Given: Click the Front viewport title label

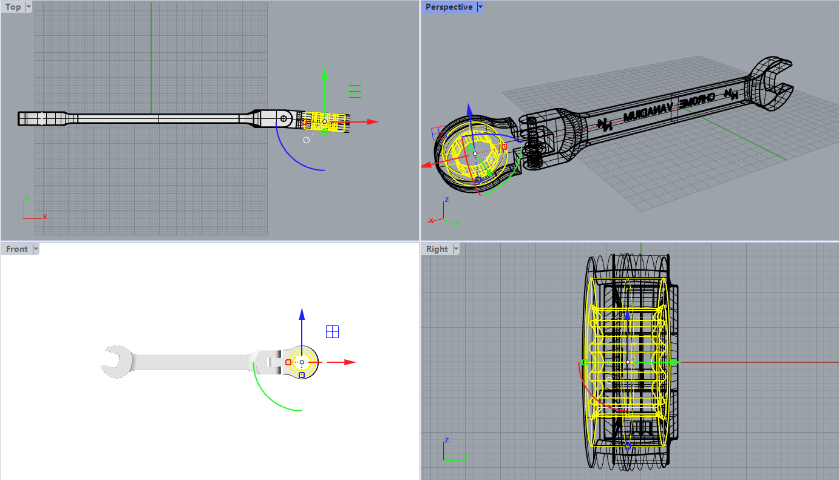Looking at the screenshot, I should tap(17, 249).
